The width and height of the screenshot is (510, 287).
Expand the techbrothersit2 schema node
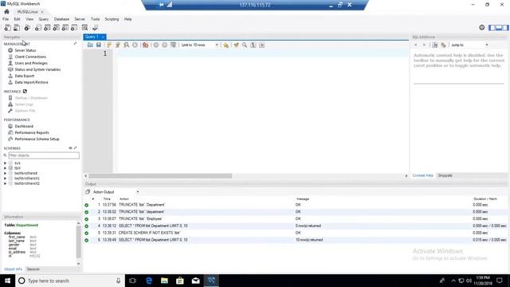click(6, 183)
